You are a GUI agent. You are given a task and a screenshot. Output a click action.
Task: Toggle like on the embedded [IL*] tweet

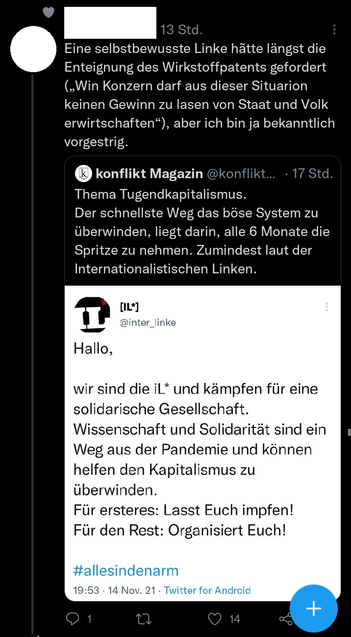point(215,619)
